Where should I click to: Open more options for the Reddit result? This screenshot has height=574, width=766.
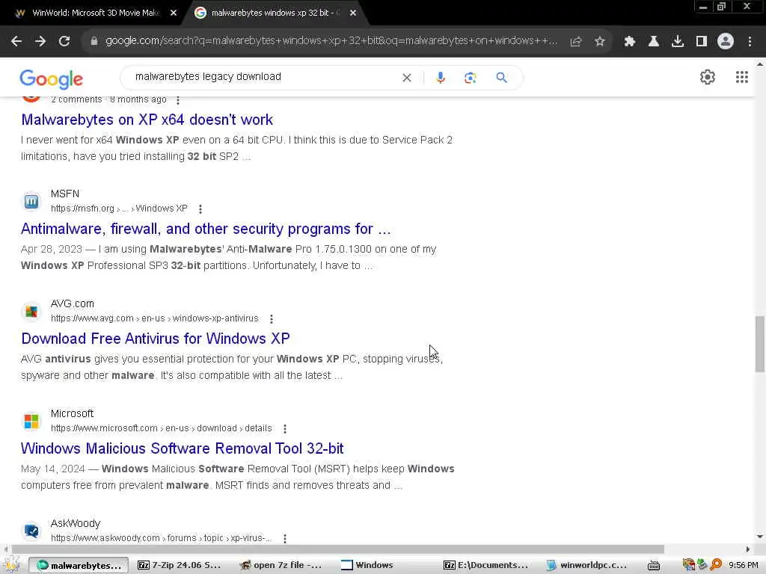[178, 100]
